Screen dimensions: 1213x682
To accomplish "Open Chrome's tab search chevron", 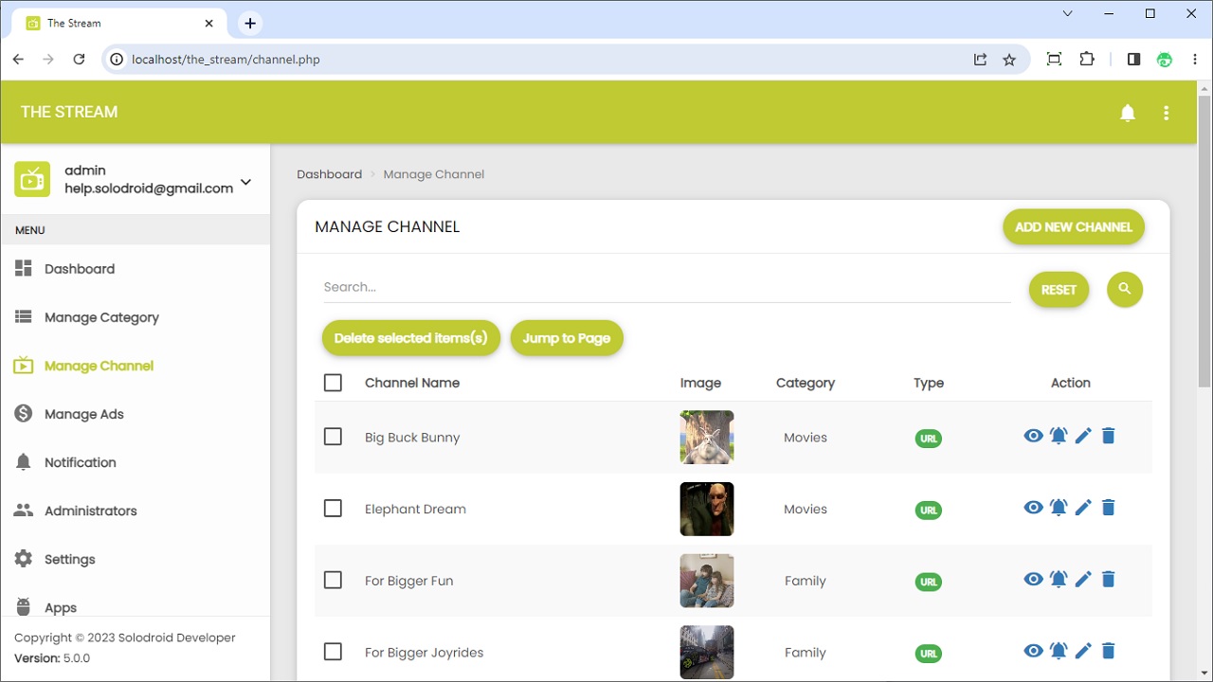I will [1068, 14].
